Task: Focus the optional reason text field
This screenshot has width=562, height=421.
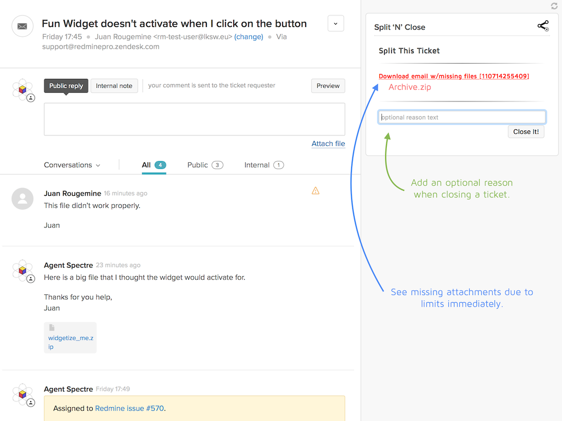Action: tap(462, 117)
